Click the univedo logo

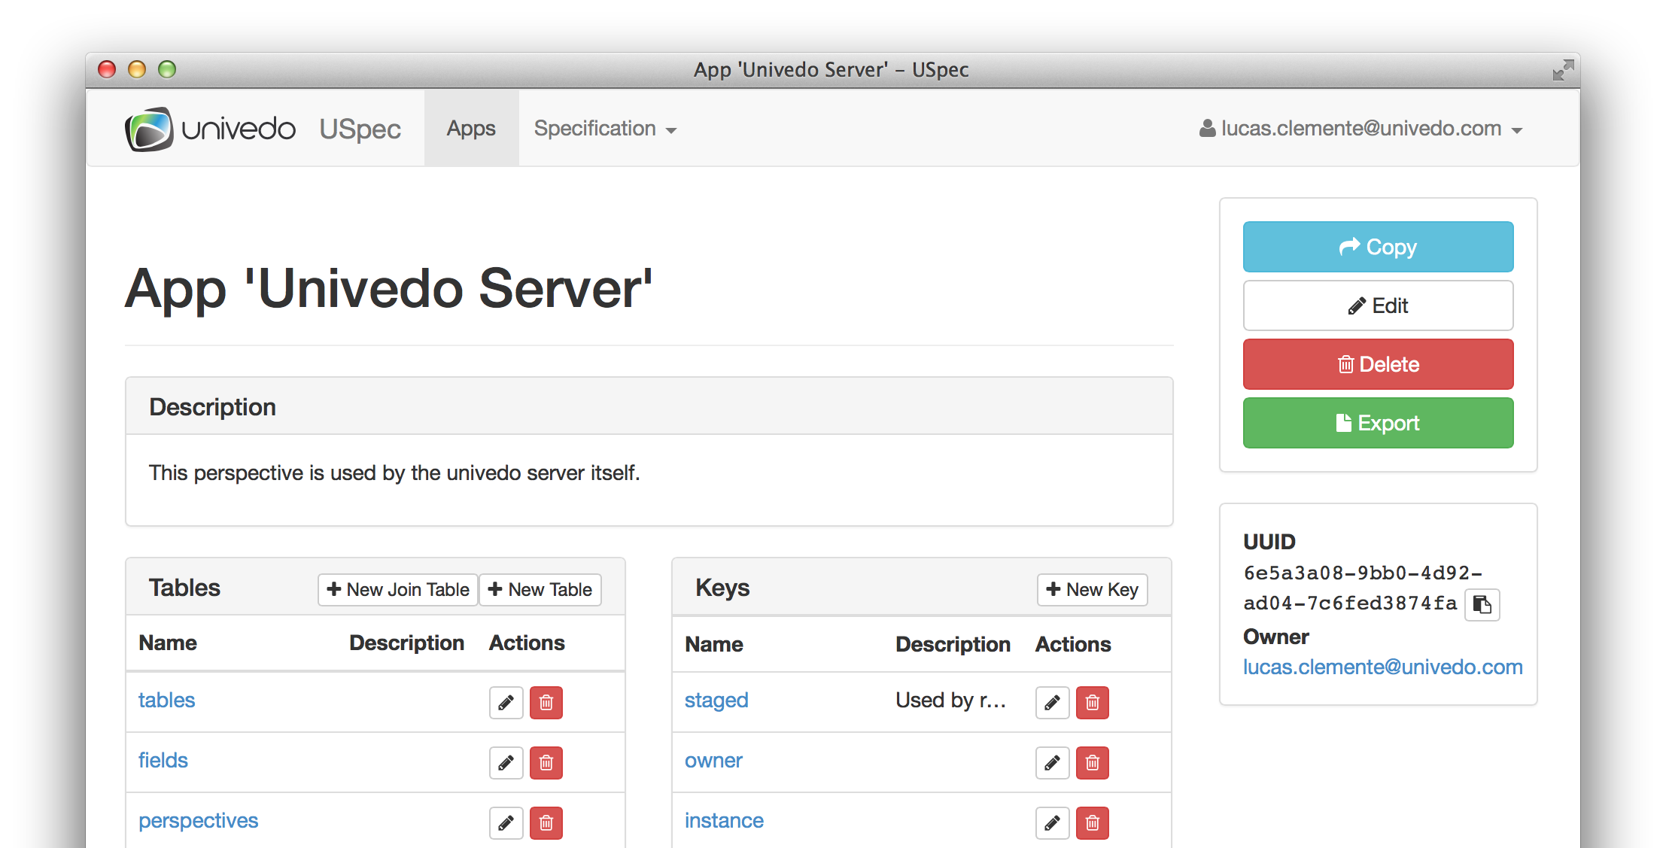(211, 129)
